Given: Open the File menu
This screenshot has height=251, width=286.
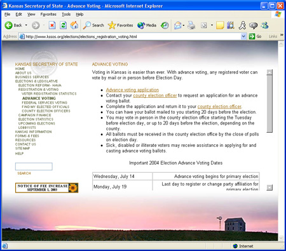Looking at the screenshot, I should 7,15.
